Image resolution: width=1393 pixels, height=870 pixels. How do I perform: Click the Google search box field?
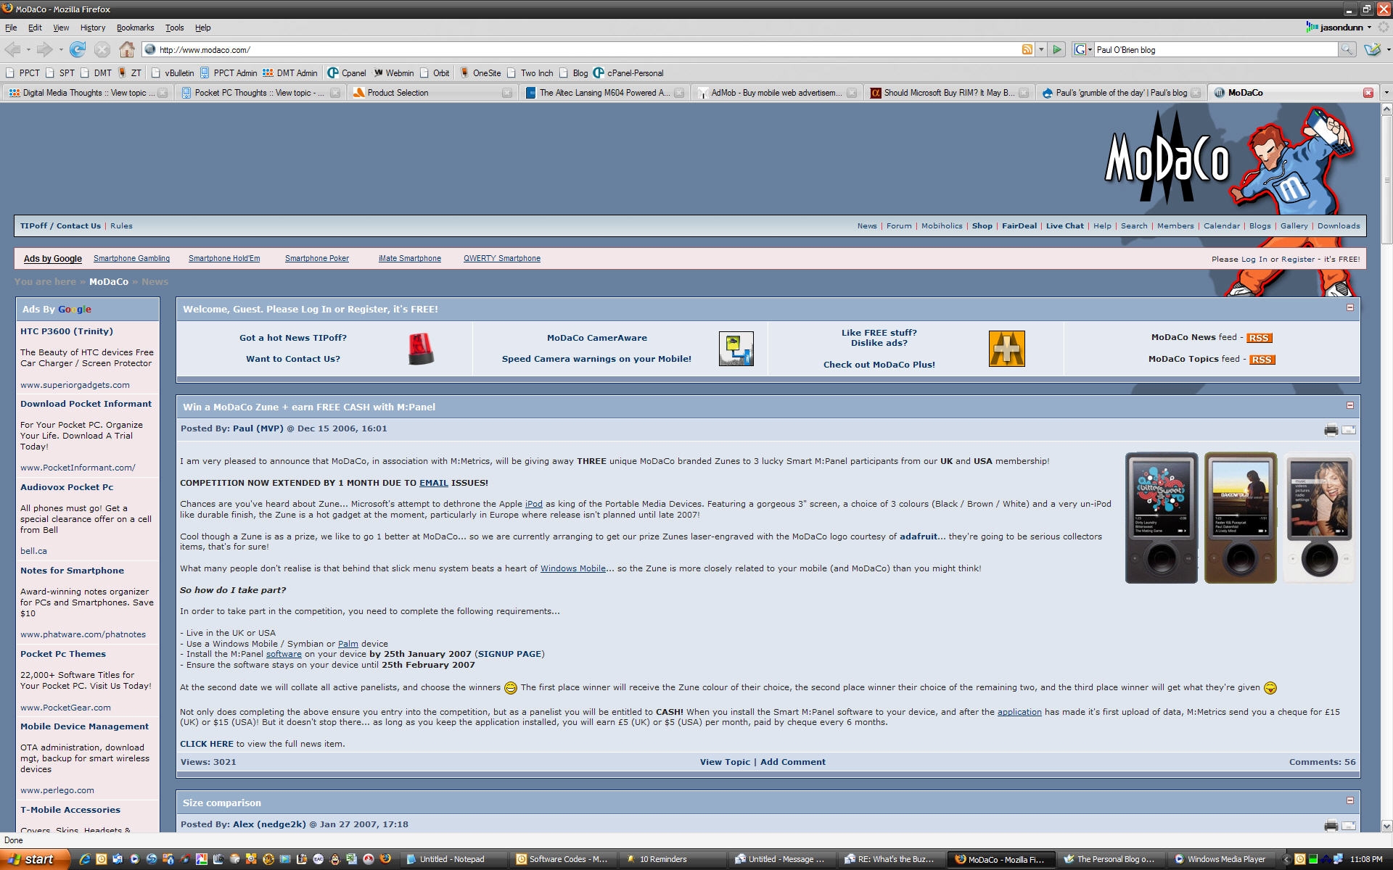(1215, 49)
